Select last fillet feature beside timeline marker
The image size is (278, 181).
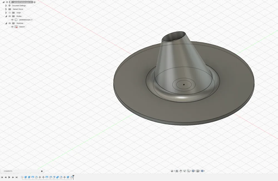tap(71, 177)
